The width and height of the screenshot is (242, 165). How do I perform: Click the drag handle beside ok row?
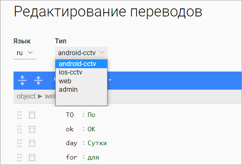point(19,129)
